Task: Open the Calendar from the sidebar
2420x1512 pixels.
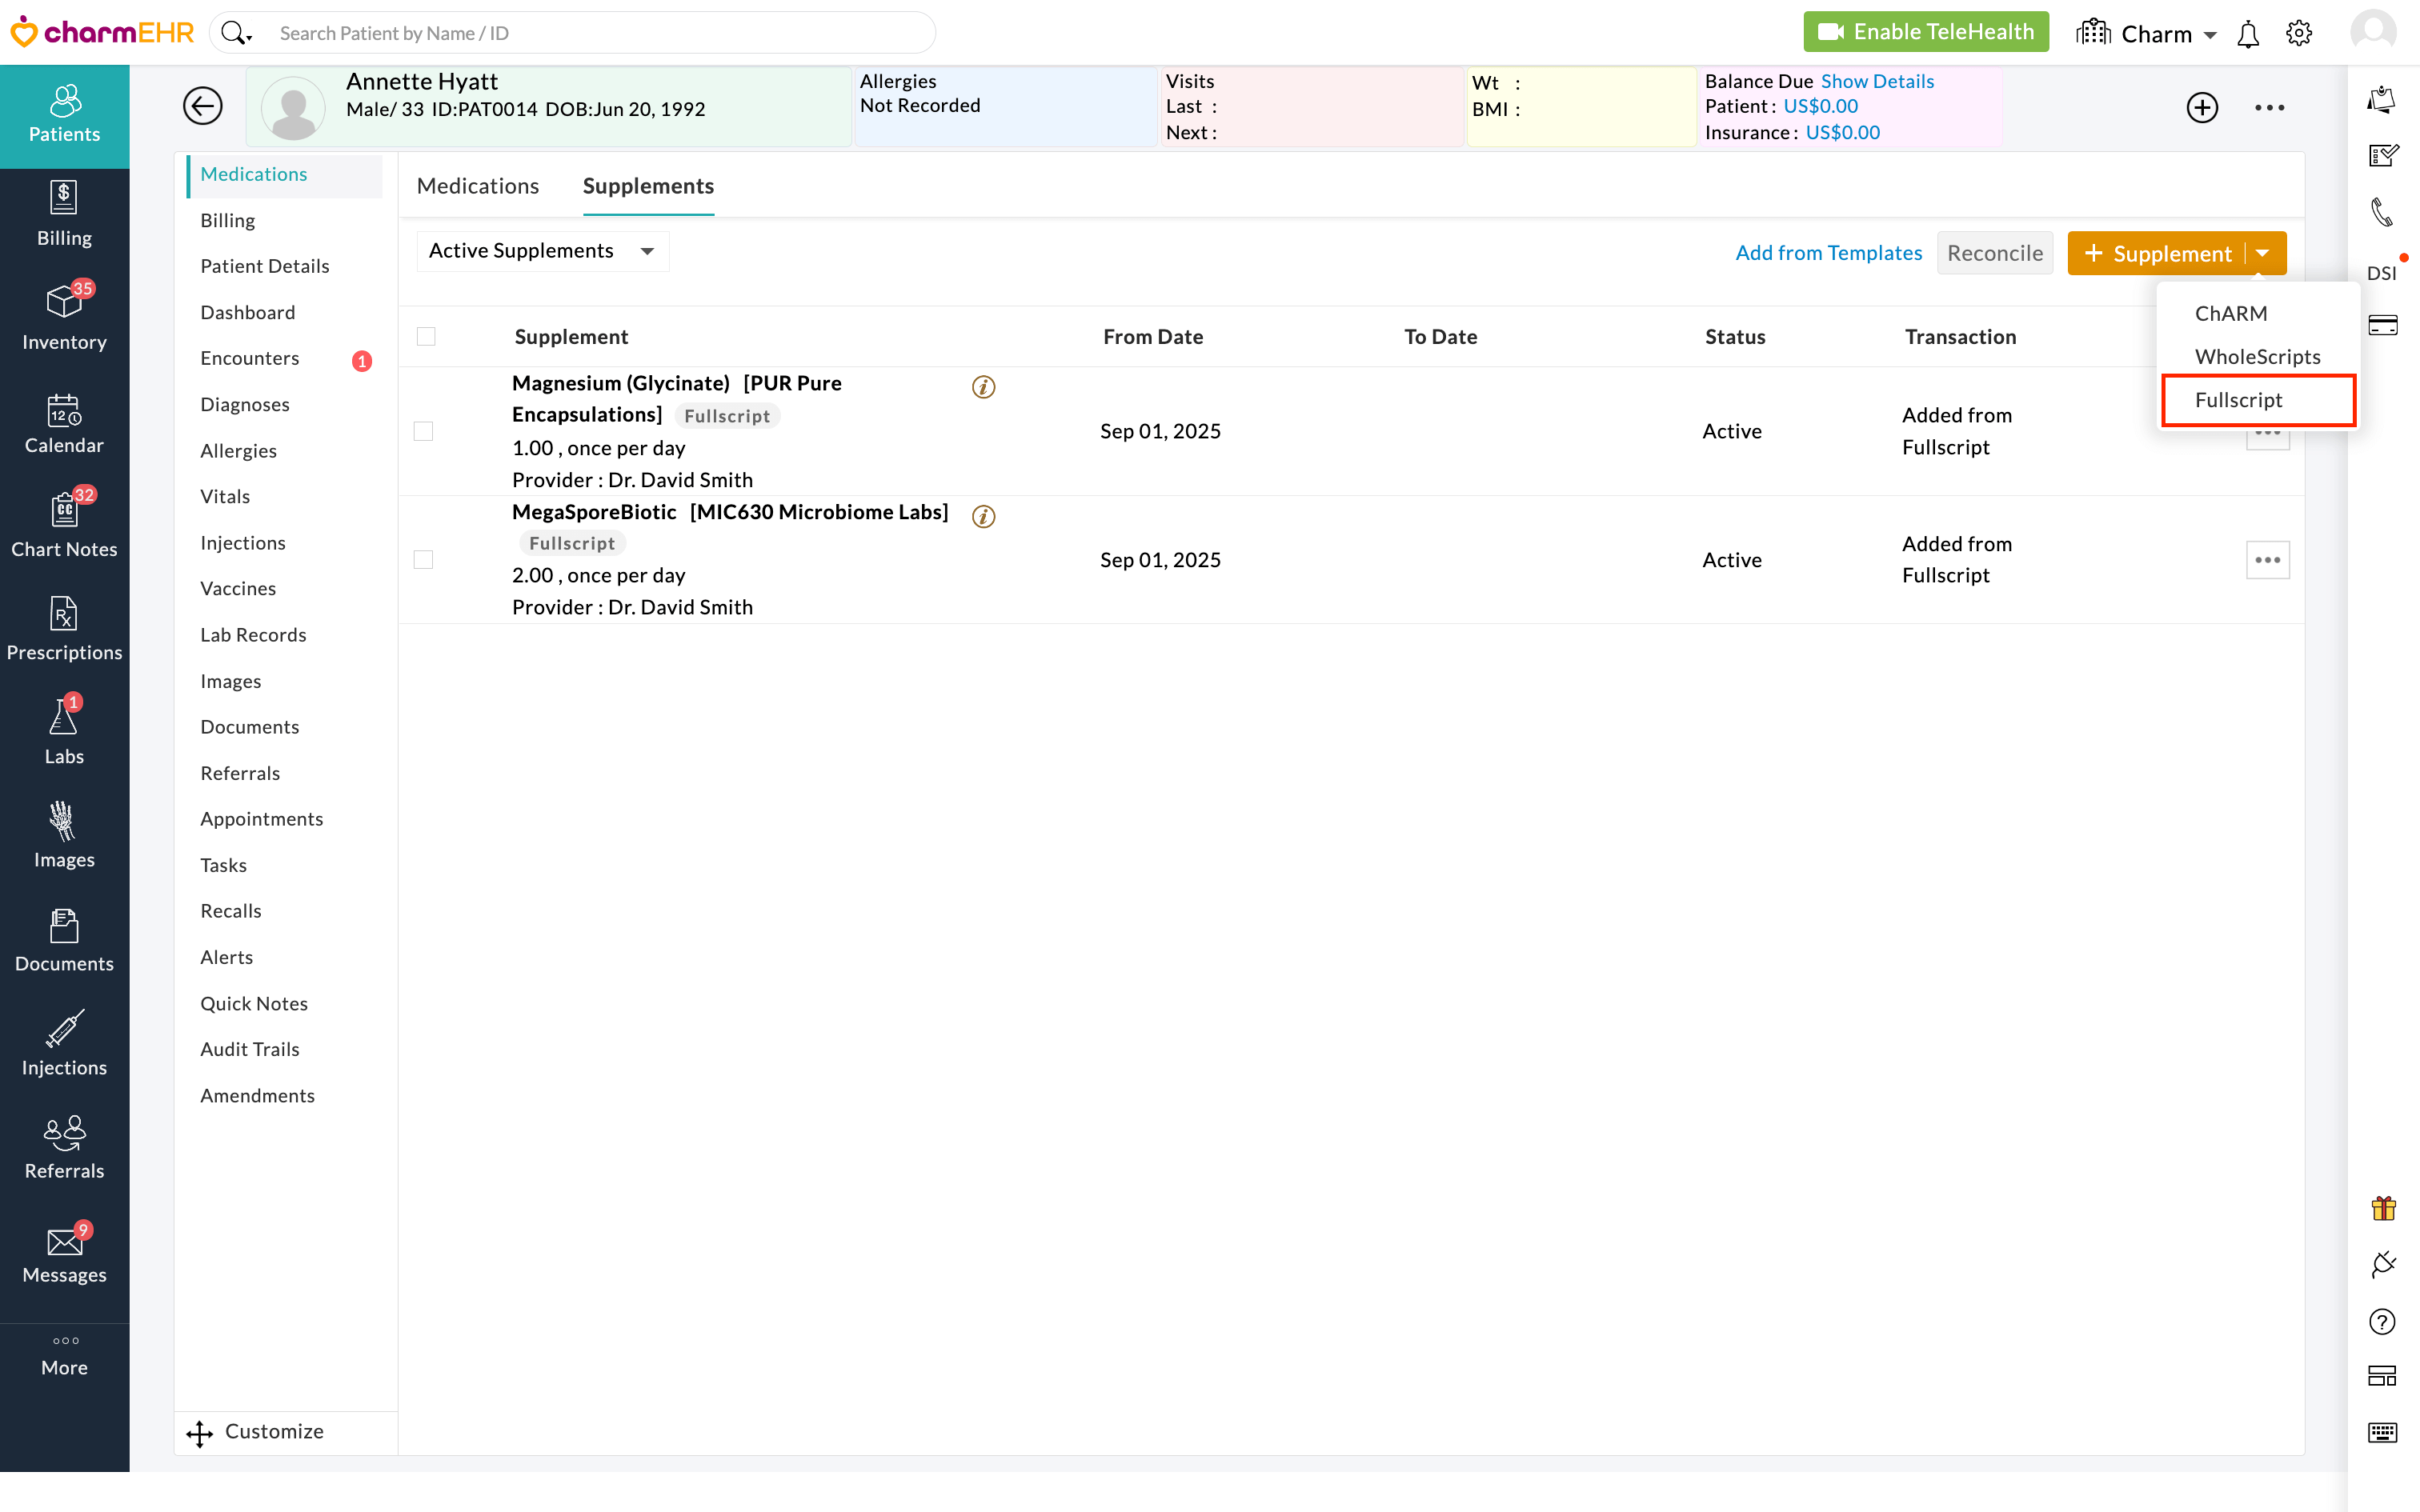Action: pos(64,424)
